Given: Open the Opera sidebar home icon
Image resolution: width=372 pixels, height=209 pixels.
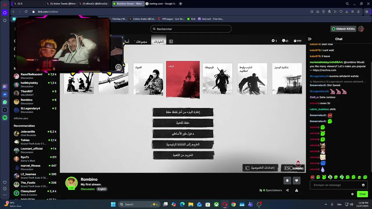Looking at the screenshot, I should 5,12.
